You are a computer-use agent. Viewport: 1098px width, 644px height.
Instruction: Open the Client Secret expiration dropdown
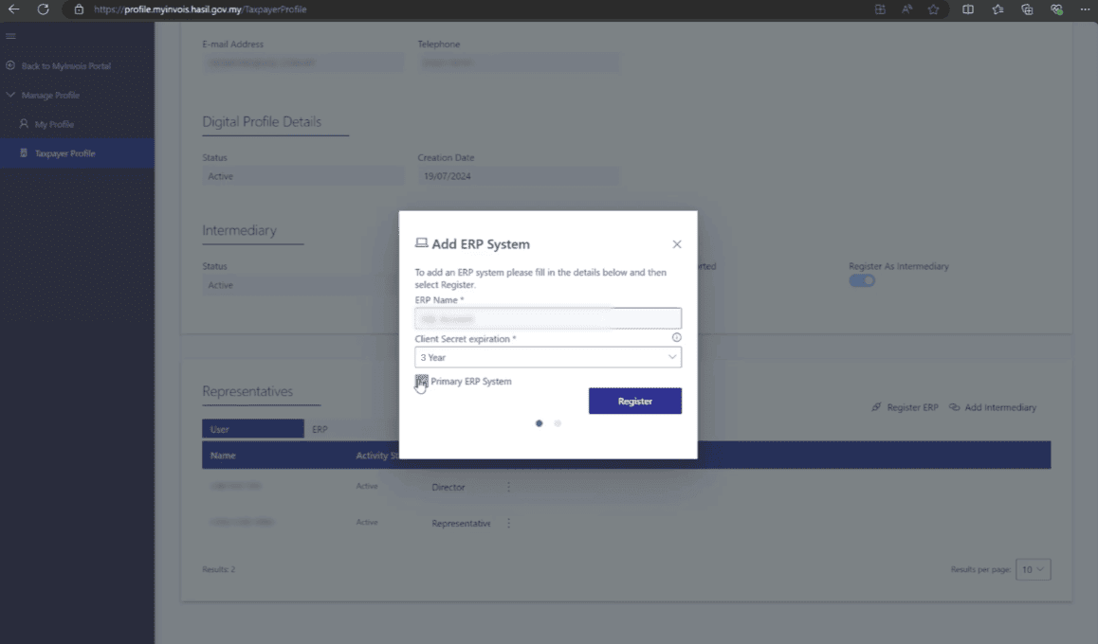pyautogui.click(x=548, y=357)
